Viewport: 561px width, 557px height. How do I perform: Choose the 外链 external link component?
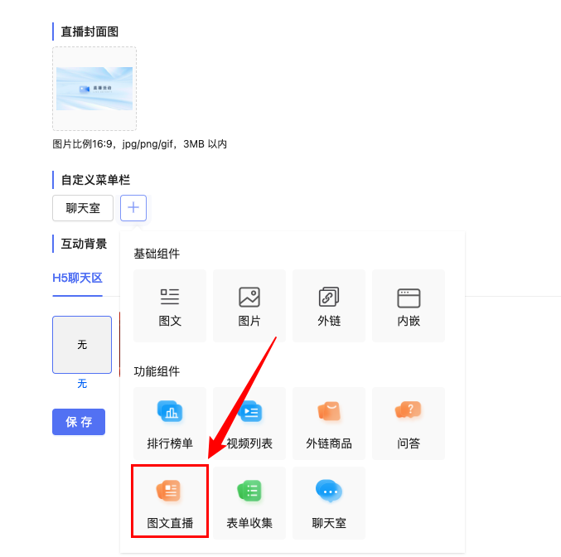click(x=329, y=306)
